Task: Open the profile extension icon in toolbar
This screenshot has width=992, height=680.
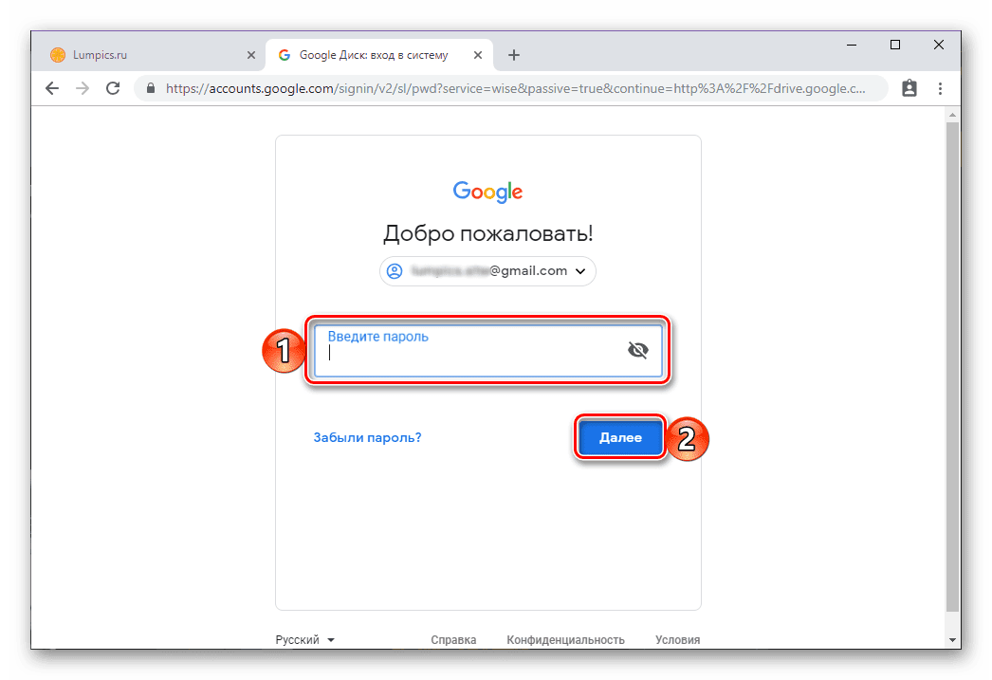Action: 909,88
